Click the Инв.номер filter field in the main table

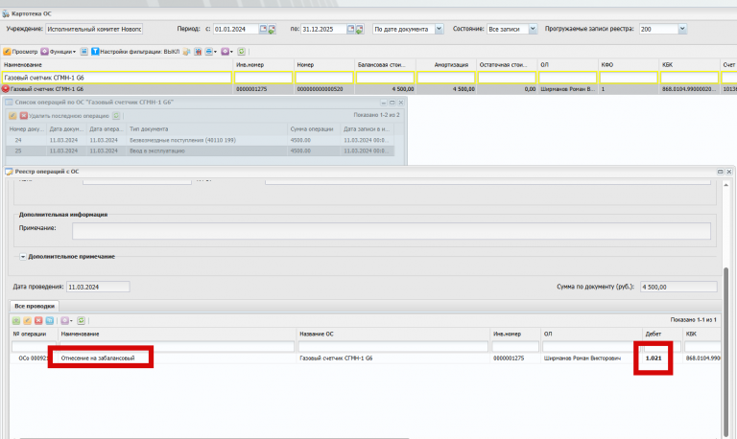[263, 78]
